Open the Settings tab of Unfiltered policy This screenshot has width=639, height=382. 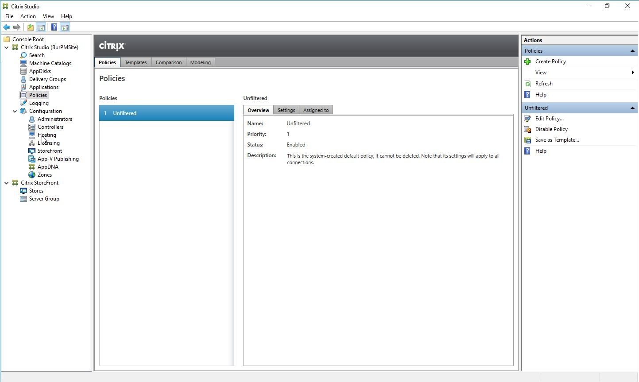pyautogui.click(x=286, y=110)
